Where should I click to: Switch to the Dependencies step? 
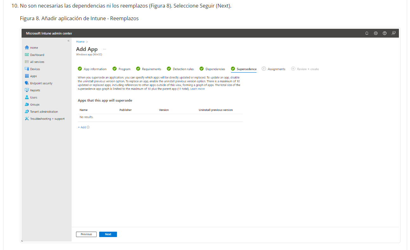[212, 69]
